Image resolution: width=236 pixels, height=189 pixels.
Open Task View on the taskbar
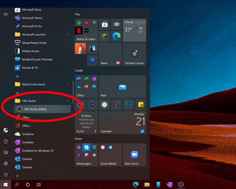[39, 184]
